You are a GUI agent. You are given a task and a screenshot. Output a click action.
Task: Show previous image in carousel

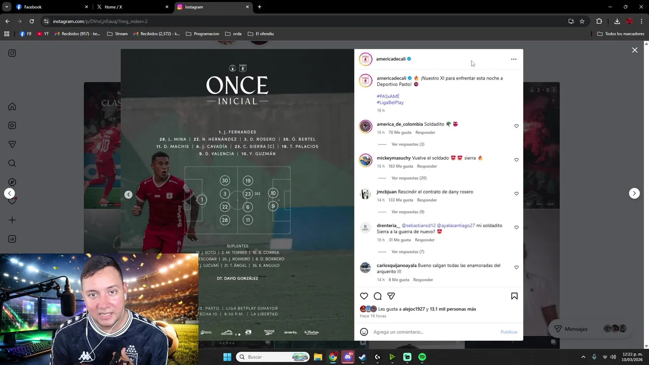128,195
